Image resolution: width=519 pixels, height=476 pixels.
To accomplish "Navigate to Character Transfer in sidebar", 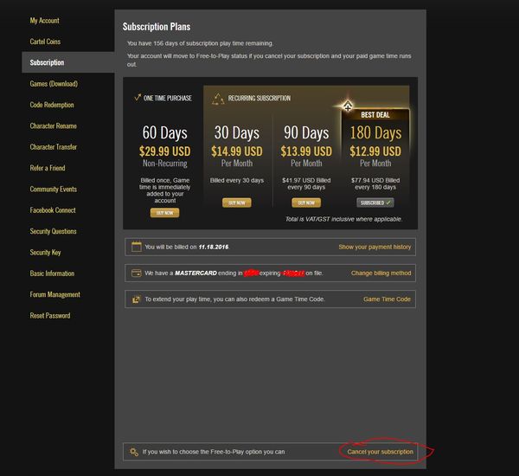I will pyautogui.click(x=54, y=147).
